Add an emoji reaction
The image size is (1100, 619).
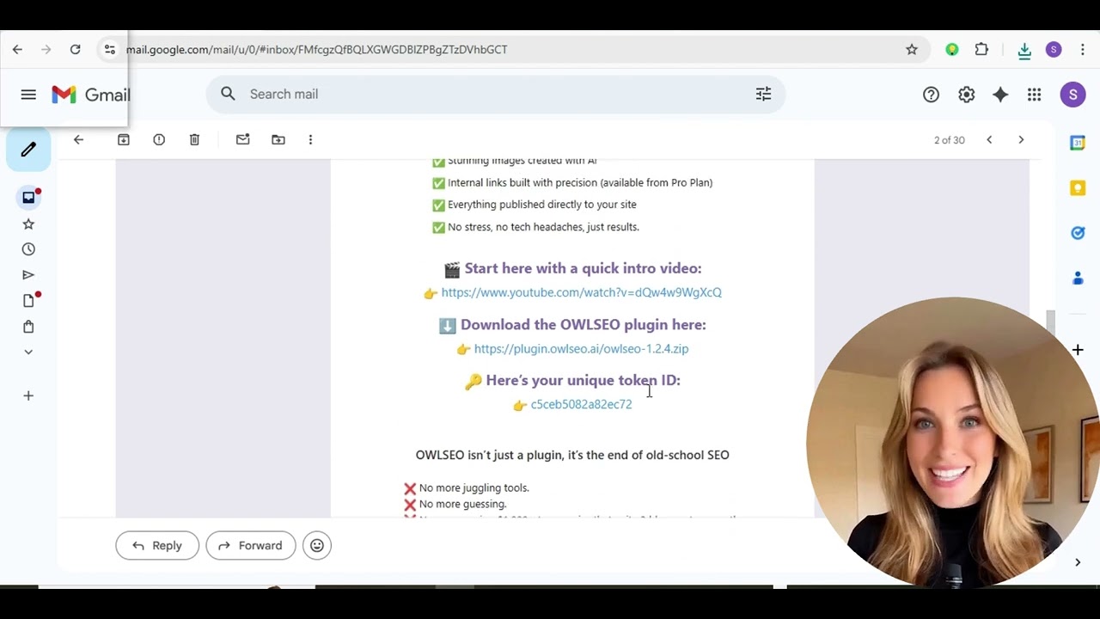(317, 545)
